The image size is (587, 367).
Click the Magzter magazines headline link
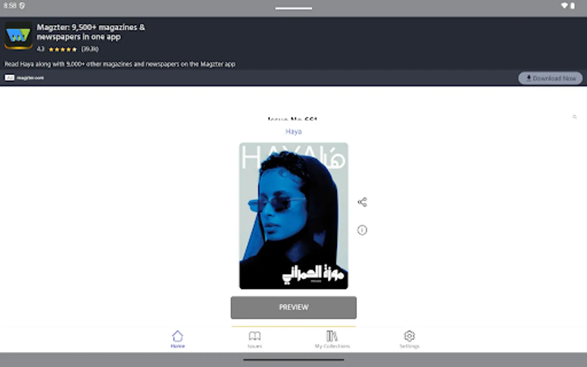(90, 32)
